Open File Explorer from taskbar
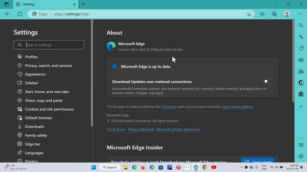 click(126, 167)
